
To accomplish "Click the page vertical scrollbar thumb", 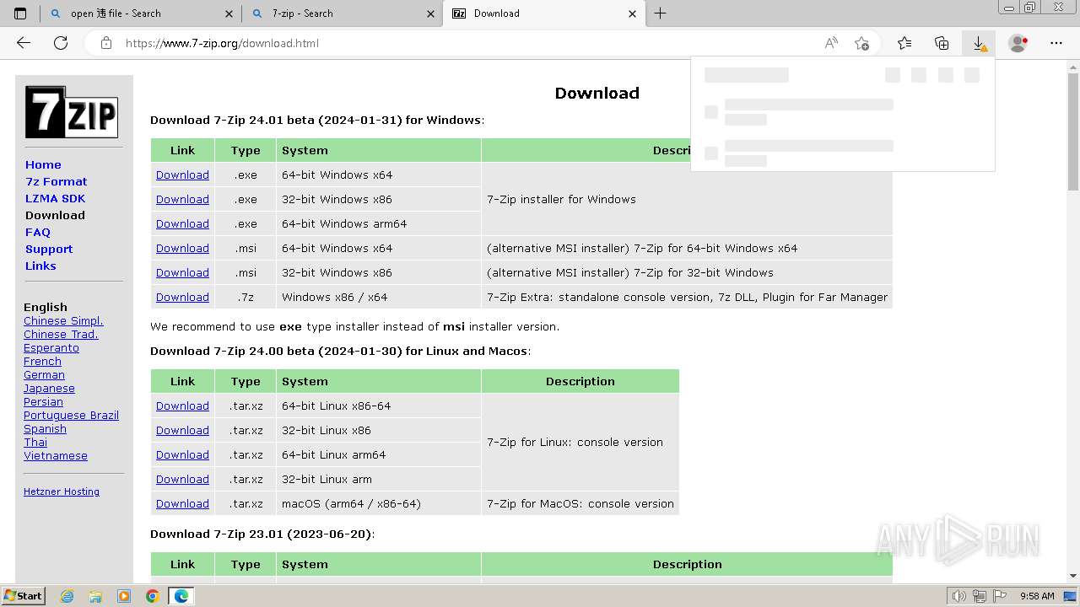I will click(x=1073, y=131).
